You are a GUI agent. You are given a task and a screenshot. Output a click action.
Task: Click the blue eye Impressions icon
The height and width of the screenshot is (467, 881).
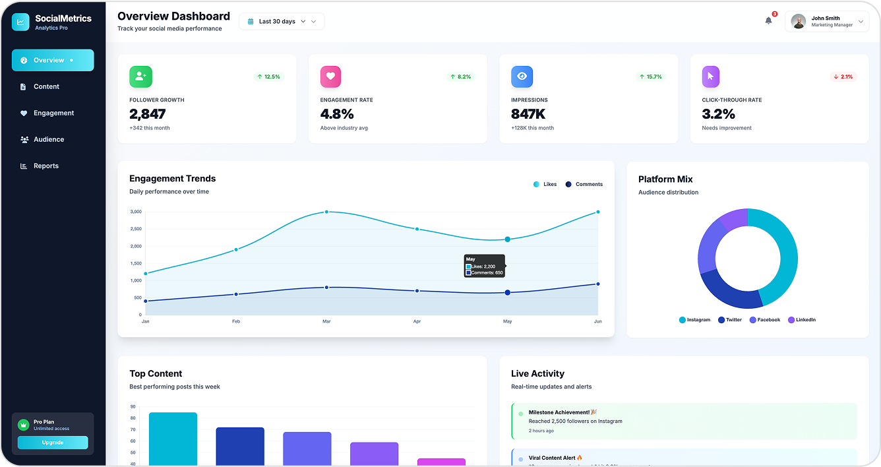(x=522, y=77)
